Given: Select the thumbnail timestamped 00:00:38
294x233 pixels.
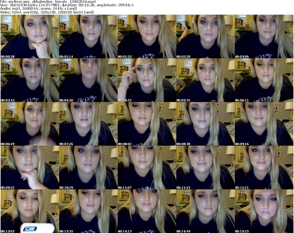Looking at the screenshot, I should click(30, 36).
